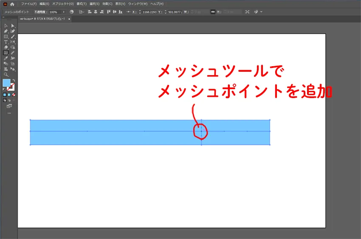Set color to None (red slash box)
This screenshot has height=239, width=361.
14,95
